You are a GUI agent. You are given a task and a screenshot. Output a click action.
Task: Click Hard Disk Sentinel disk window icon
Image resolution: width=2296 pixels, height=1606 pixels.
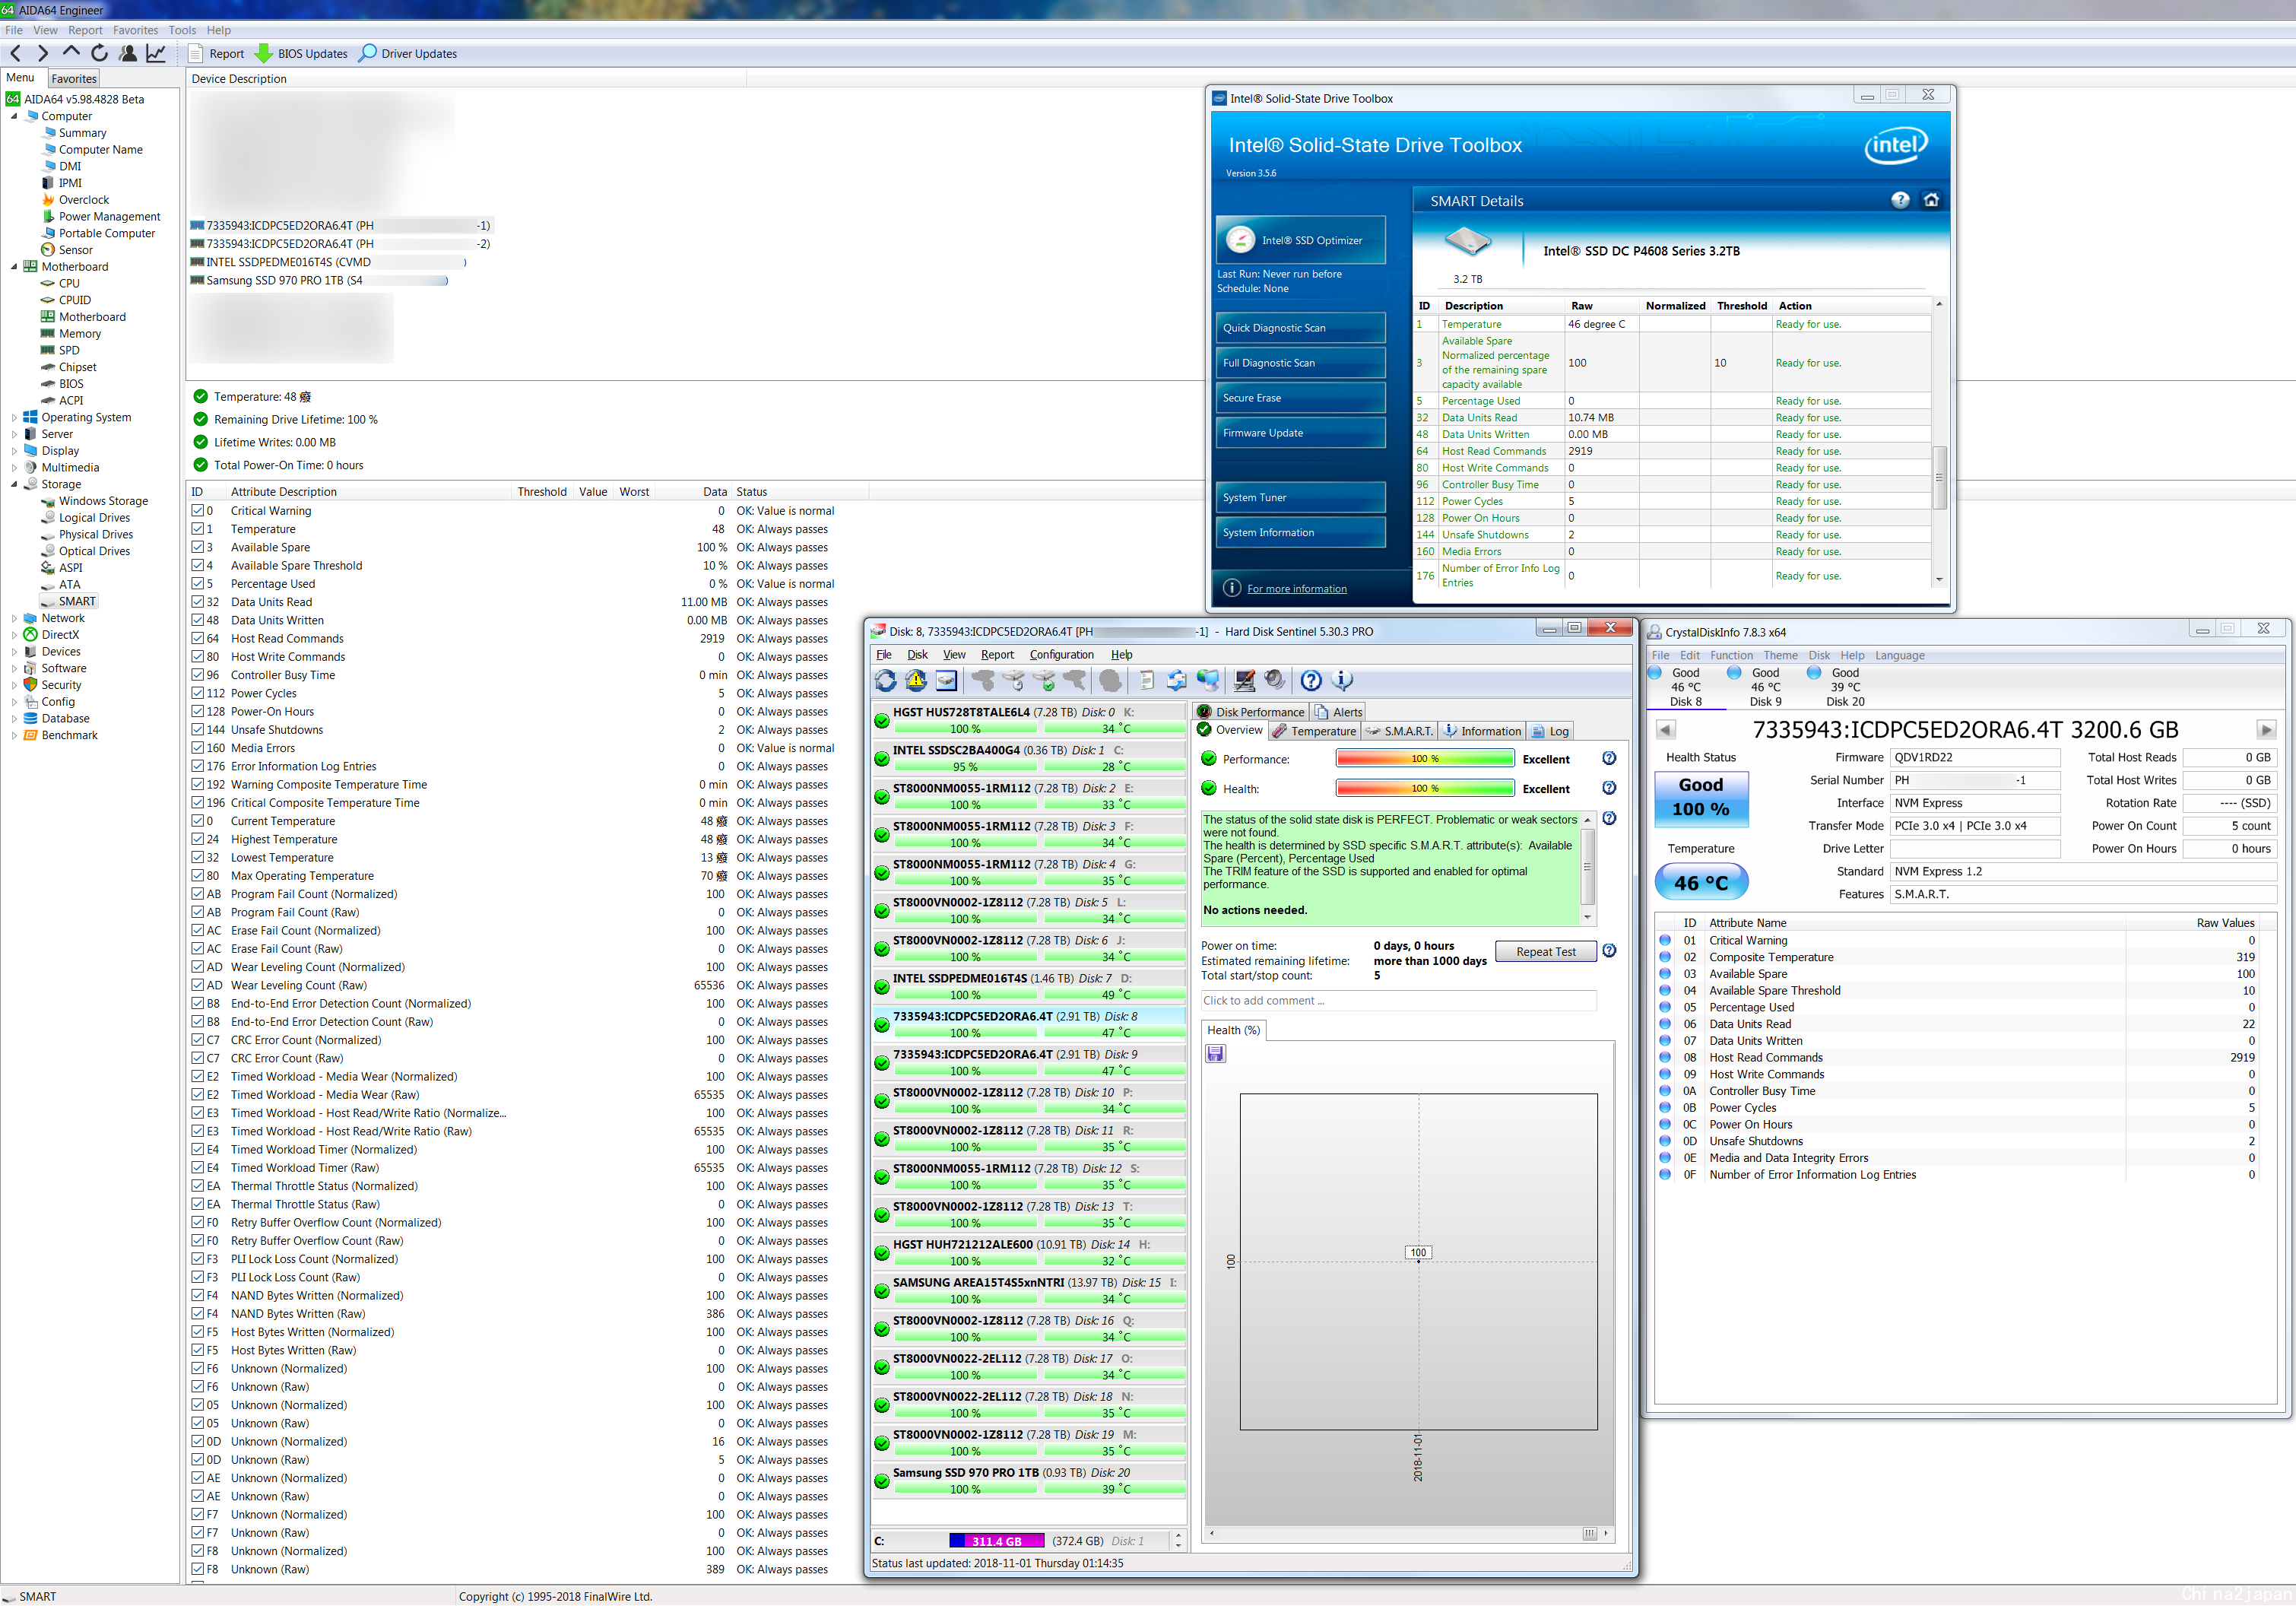(946, 681)
